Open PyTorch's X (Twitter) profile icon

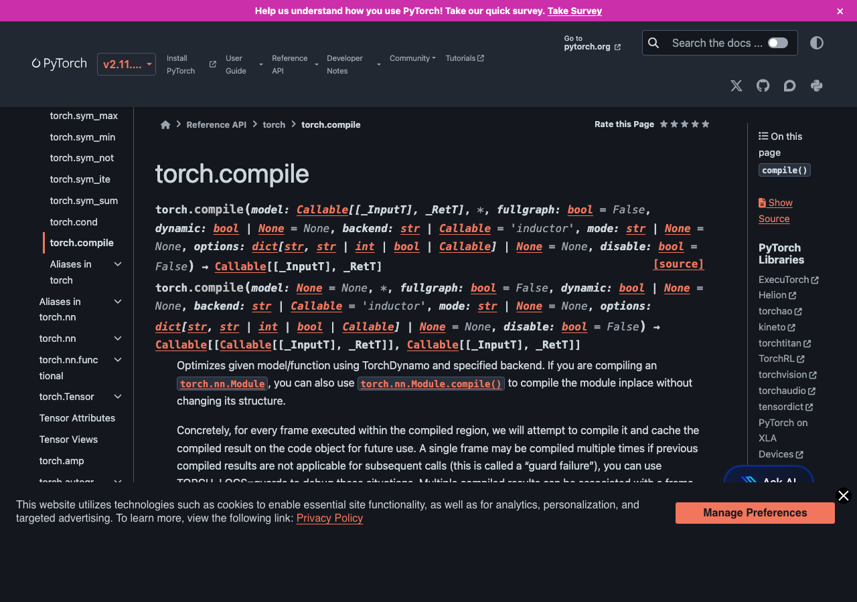click(x=736, y=86)
